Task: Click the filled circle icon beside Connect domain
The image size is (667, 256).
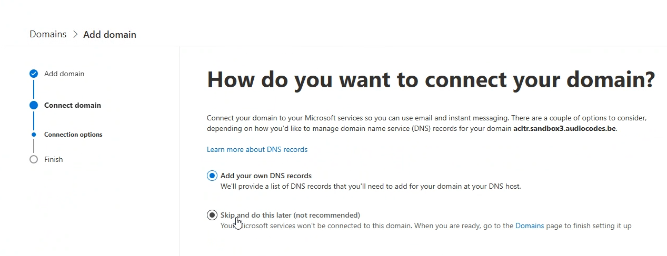Action: (x=34, y=105)
